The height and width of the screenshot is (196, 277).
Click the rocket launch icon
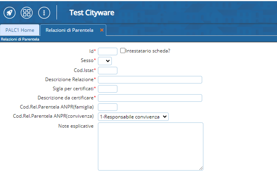pos(10,13)
